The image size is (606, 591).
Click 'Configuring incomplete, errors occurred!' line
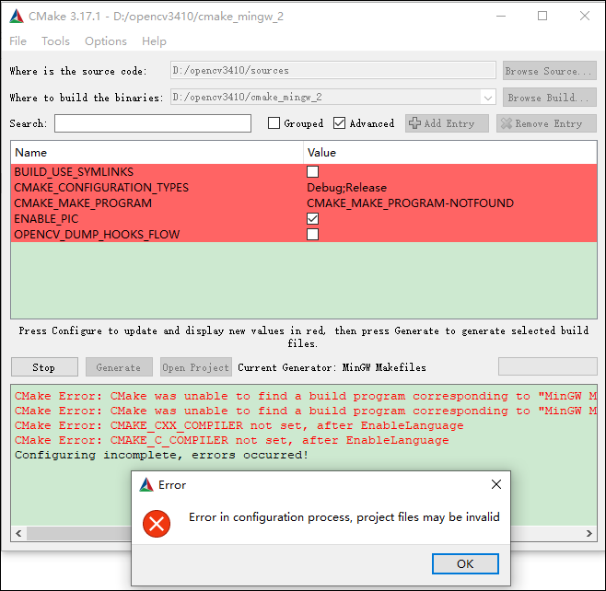point(161,455)
